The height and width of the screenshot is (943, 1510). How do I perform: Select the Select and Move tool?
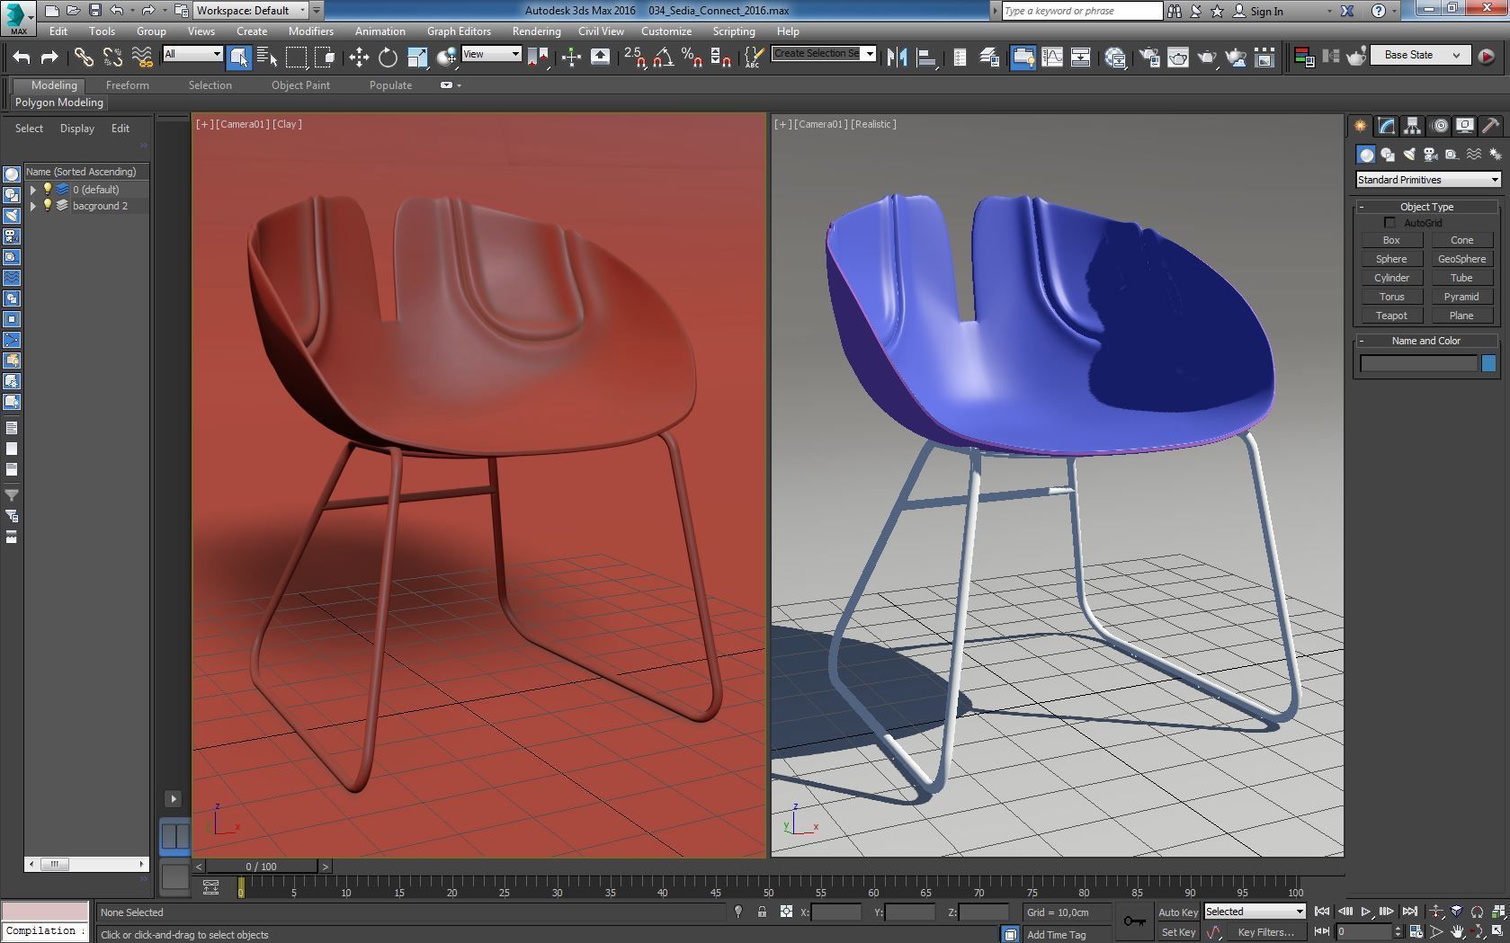360,55
